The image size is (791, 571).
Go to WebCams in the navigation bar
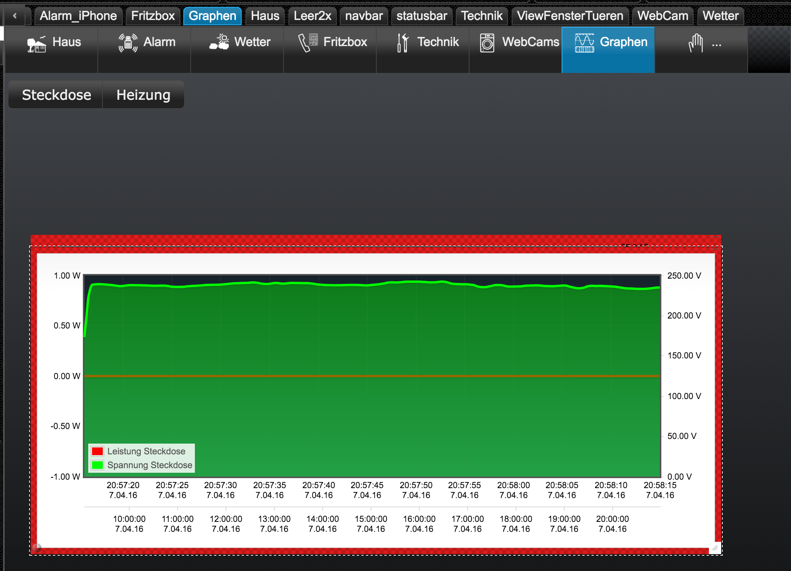tap(516, 50)
